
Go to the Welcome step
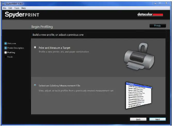tap(12, 43)
